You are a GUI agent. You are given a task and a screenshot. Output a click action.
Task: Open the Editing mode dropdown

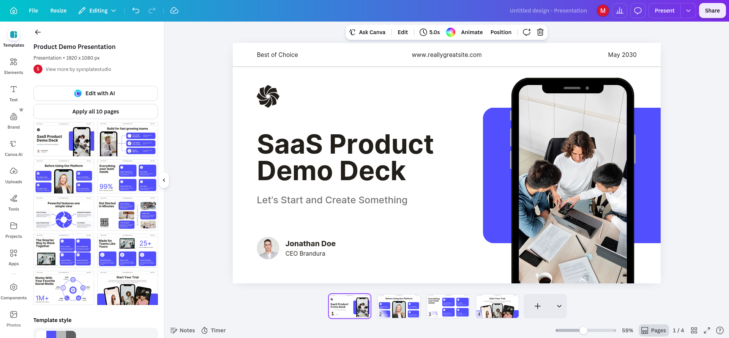(97, 11)
